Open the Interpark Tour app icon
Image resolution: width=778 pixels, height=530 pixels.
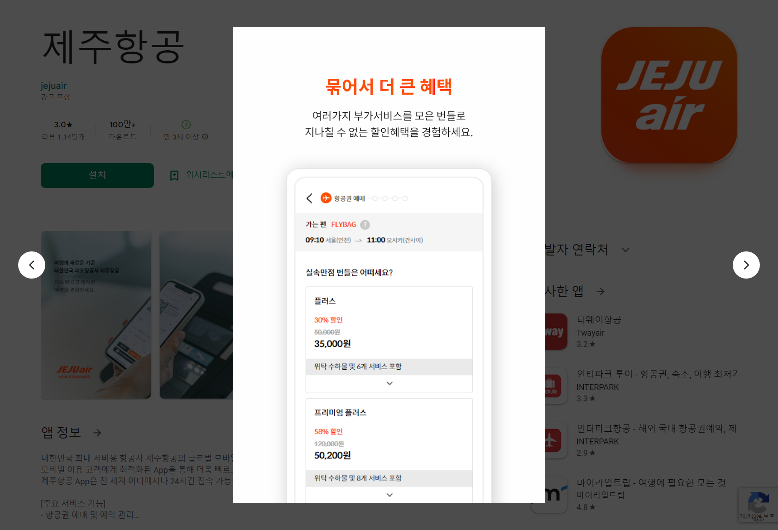click(556, 386)
